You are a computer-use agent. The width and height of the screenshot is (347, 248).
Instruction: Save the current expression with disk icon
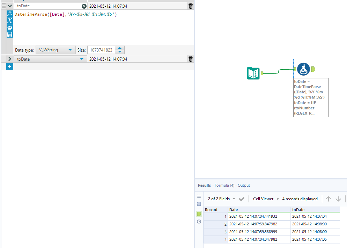10,34
